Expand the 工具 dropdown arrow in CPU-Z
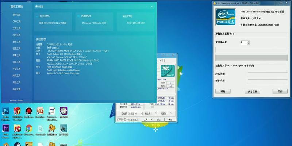292x146 pixels. 151,120
